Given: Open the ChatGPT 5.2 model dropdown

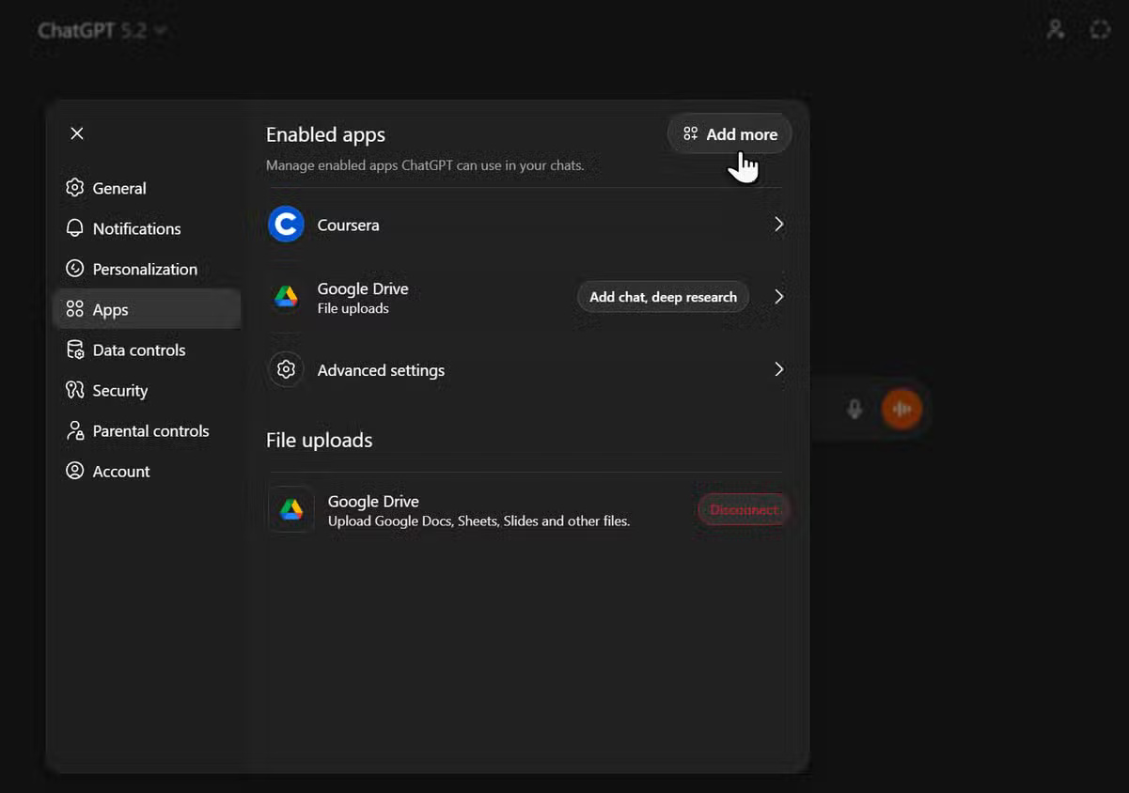Looking at the screenshot, I should [x=103, y=31].
